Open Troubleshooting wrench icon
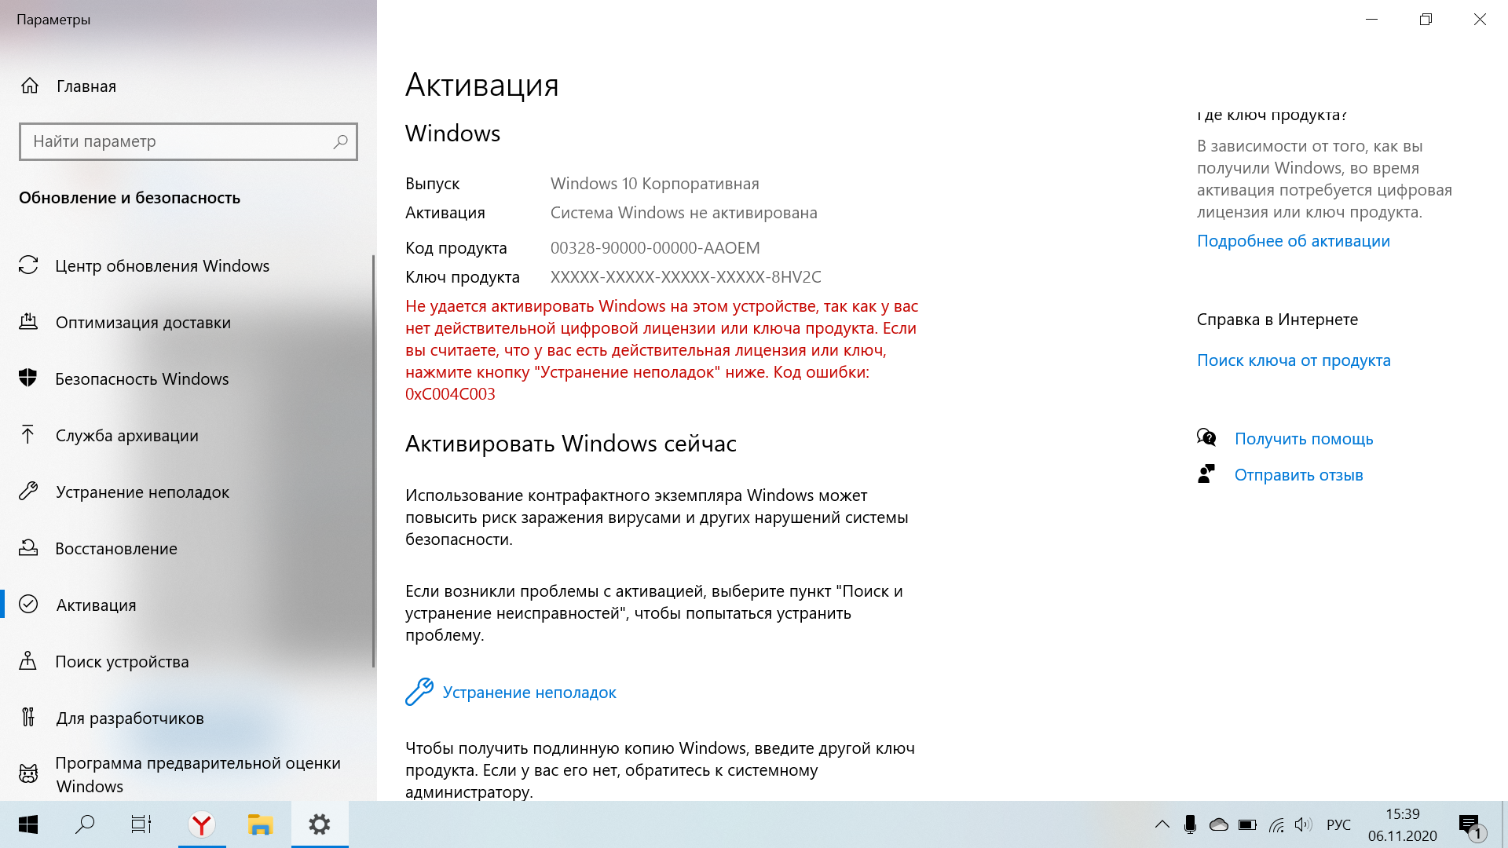The image size is (1508, 848). click(x=419, y=692)
